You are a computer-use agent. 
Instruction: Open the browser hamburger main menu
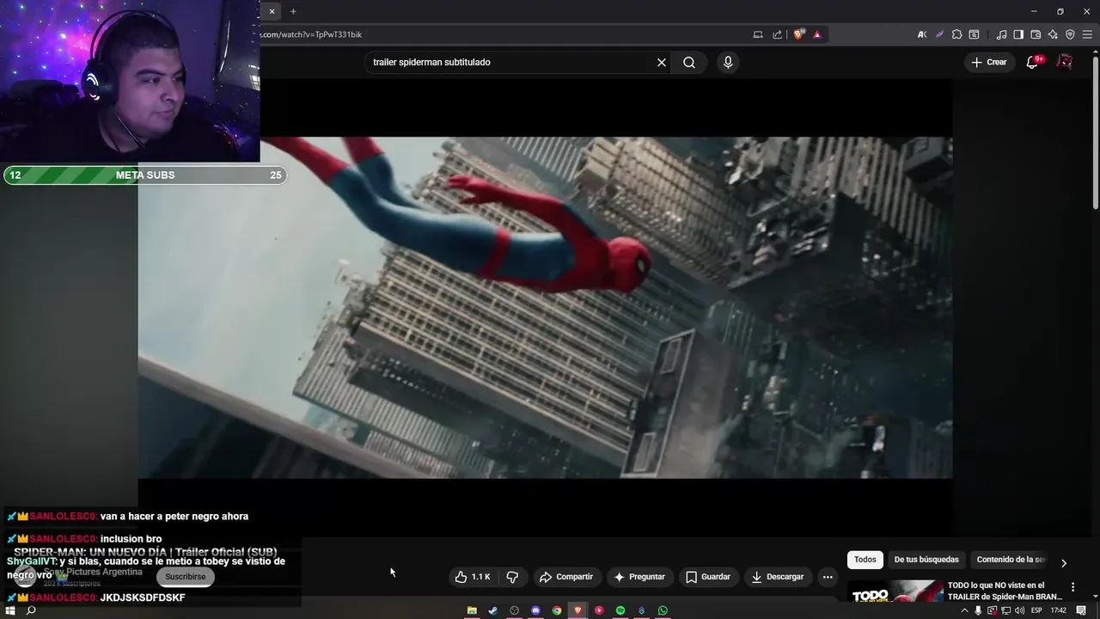(1087, 34)
